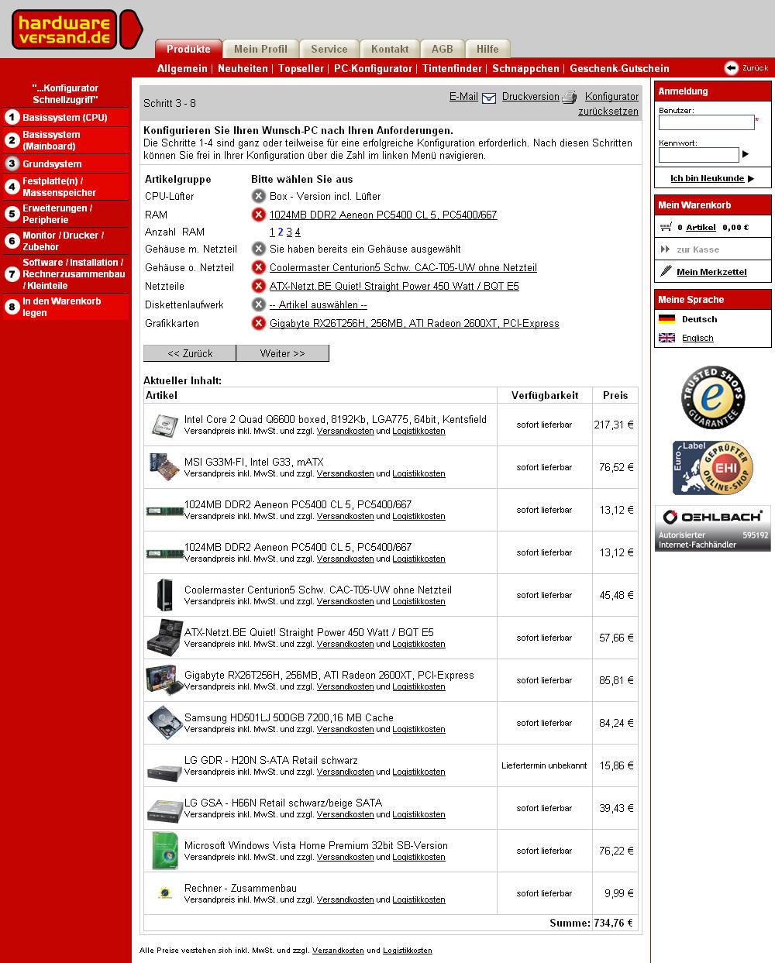Image resolution: width=775 pixels, height=963 pixels.
Task: Set Anzahl RAM to 1
Action: [x=272, y=232]
